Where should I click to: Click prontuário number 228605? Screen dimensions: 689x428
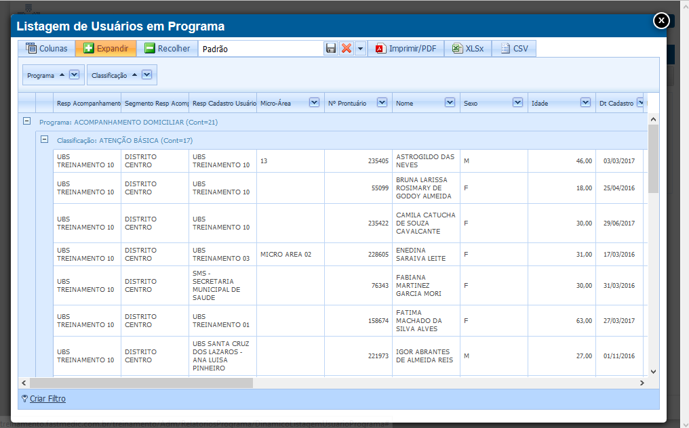(x=378, y=254)
